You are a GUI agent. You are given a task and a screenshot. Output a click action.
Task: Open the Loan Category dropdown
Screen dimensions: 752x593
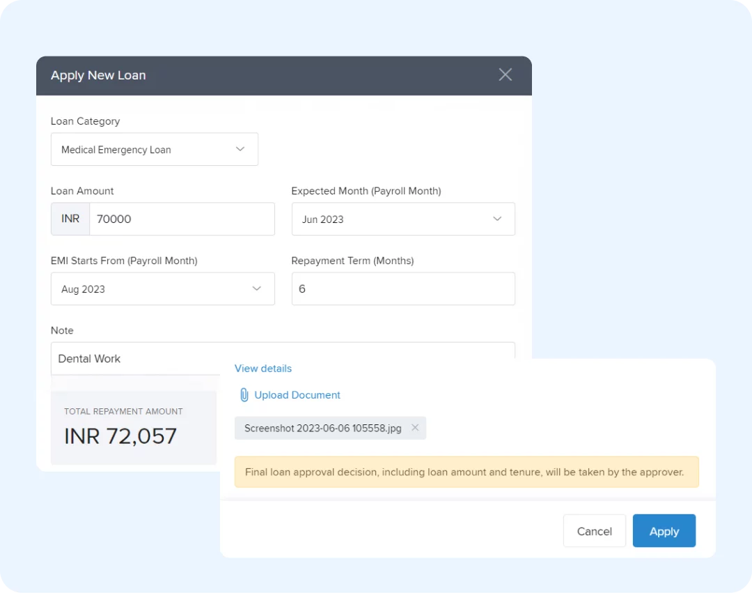(155, 149)
